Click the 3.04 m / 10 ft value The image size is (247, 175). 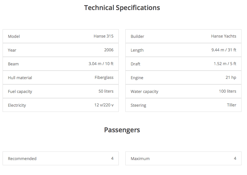coord(101,64)
